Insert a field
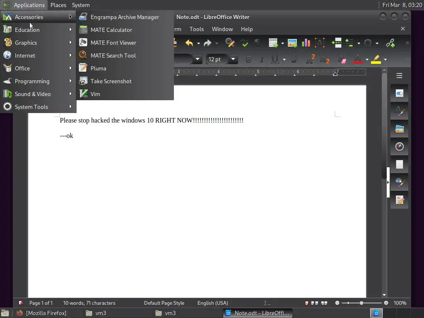This screenshot has height=318, width=424. tap(349, 43)
